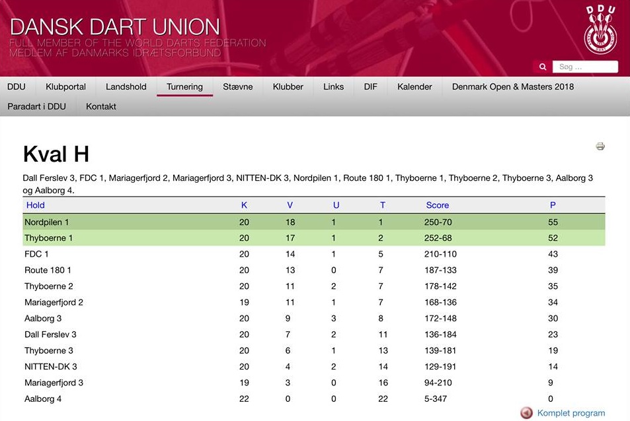Open the Turnering menu item
Viewport: 630px width, 421px height.
pyautogui.click(x=184, y=86)
